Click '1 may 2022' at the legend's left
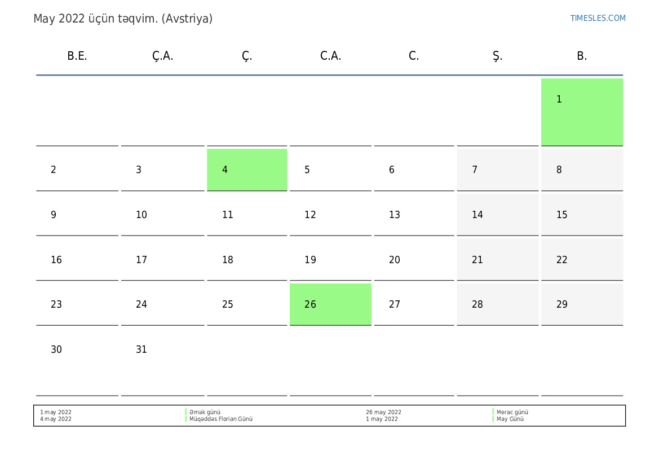This screenshot has width=659, height=466. (x=55, y=412)
